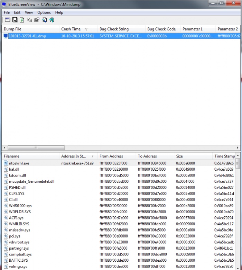Minimize the BlueScreenView window
This screenshot has height=270, width=242.
[213, 3]
